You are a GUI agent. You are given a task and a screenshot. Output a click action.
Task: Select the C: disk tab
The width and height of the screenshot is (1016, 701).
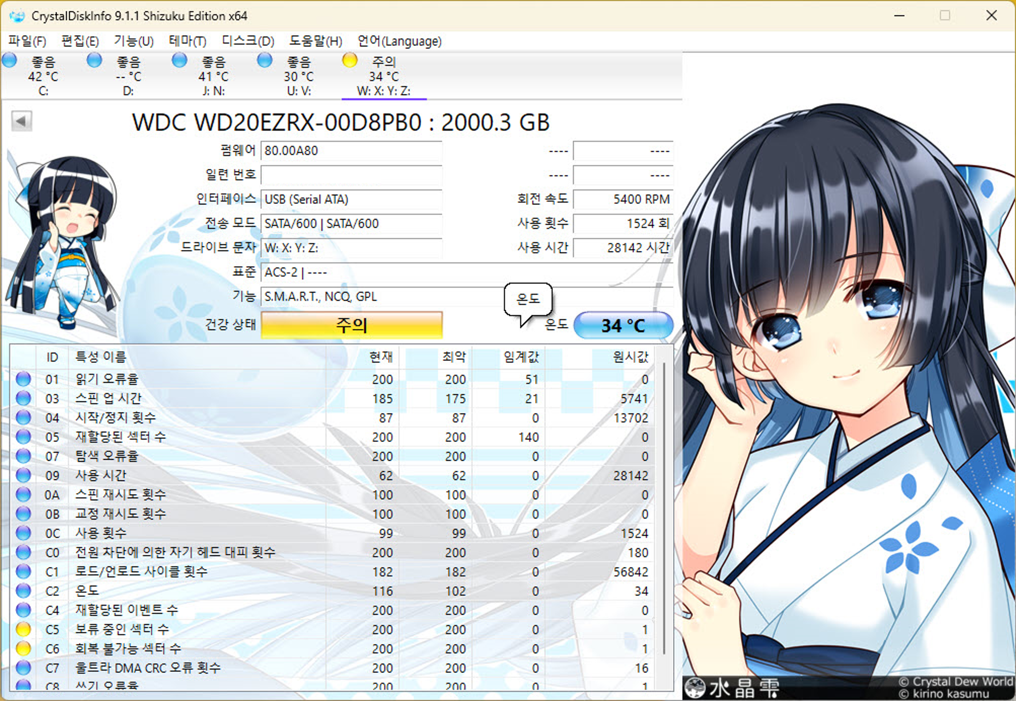coord(43,75)
